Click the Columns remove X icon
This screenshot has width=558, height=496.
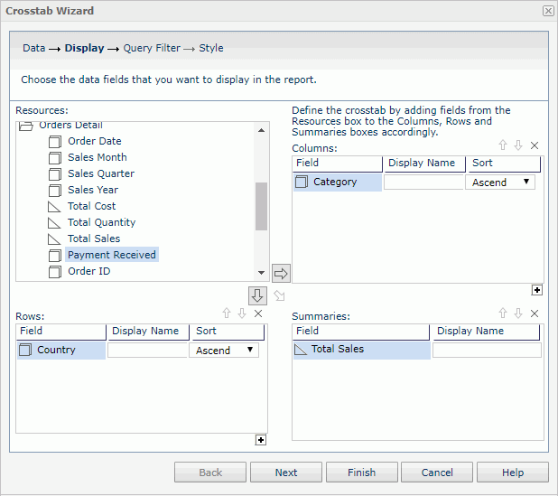[x=535, y=145]
